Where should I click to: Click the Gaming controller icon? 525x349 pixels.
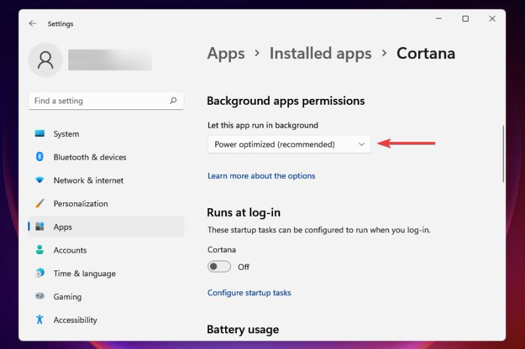click(x=40, y=297)
